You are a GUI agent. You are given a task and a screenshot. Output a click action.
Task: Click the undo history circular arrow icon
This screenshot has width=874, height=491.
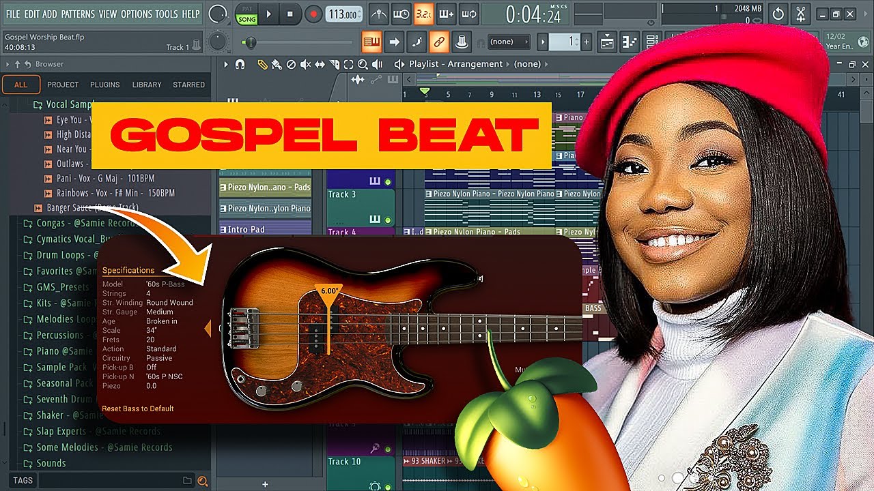pyautogui.click(x=778, y=14)
